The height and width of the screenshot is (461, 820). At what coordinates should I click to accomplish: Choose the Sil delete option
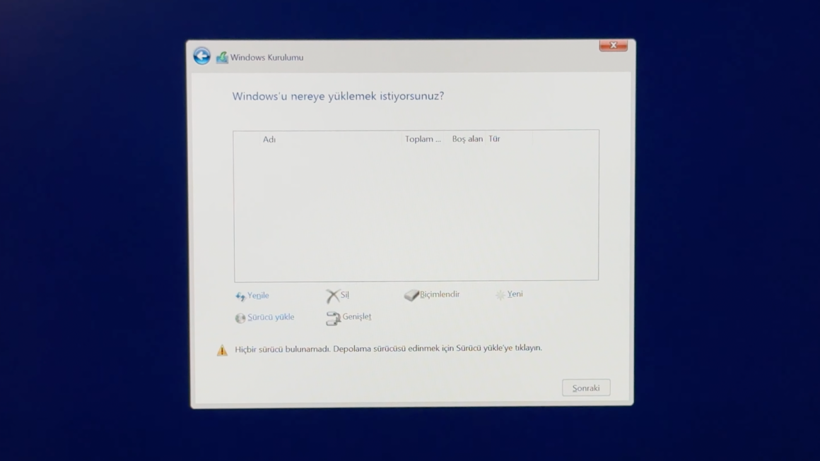pyautogui.click(x=345, y=295)
